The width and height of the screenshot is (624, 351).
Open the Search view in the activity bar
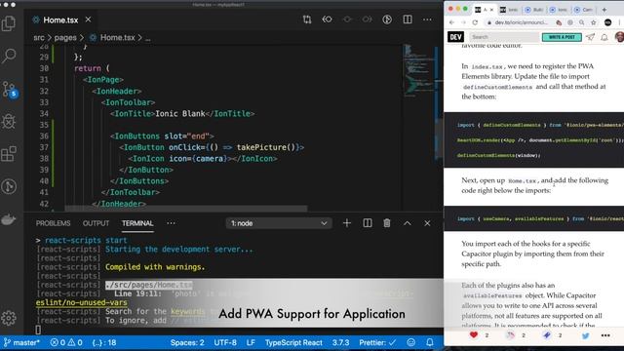9,56
